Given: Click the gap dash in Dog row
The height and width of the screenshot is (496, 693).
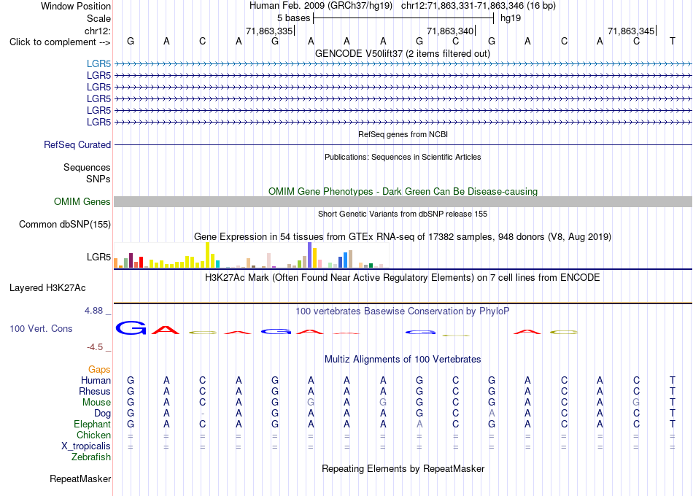Looking at the screenshot, I should click(202, 414).
